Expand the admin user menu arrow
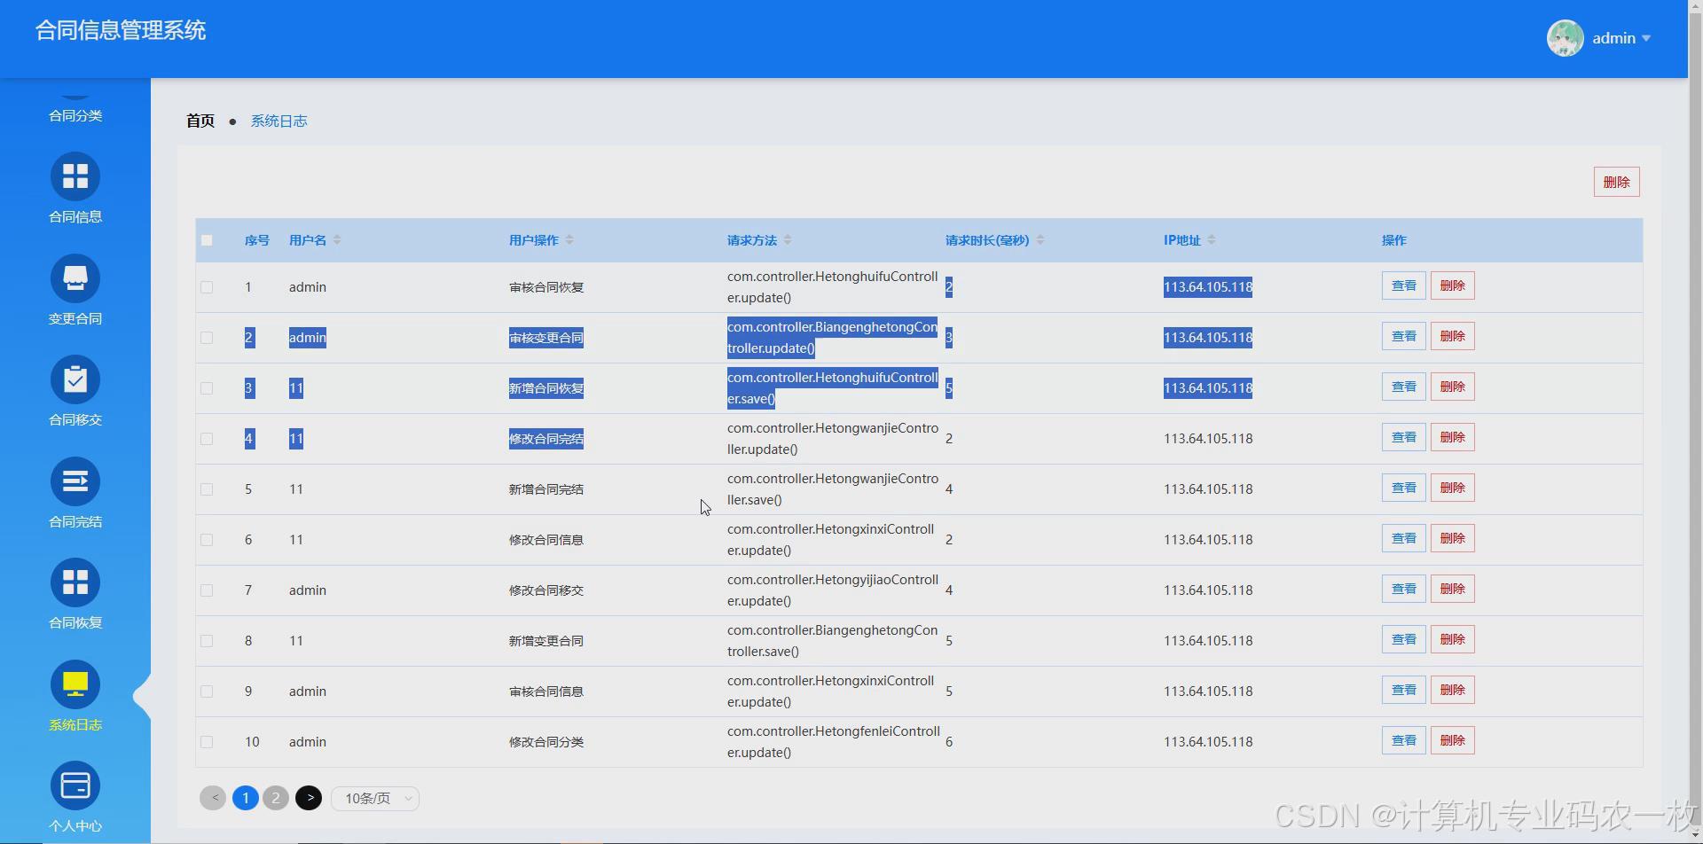The height and width of the screenshot is (844, 1703). click(1646, 38)
